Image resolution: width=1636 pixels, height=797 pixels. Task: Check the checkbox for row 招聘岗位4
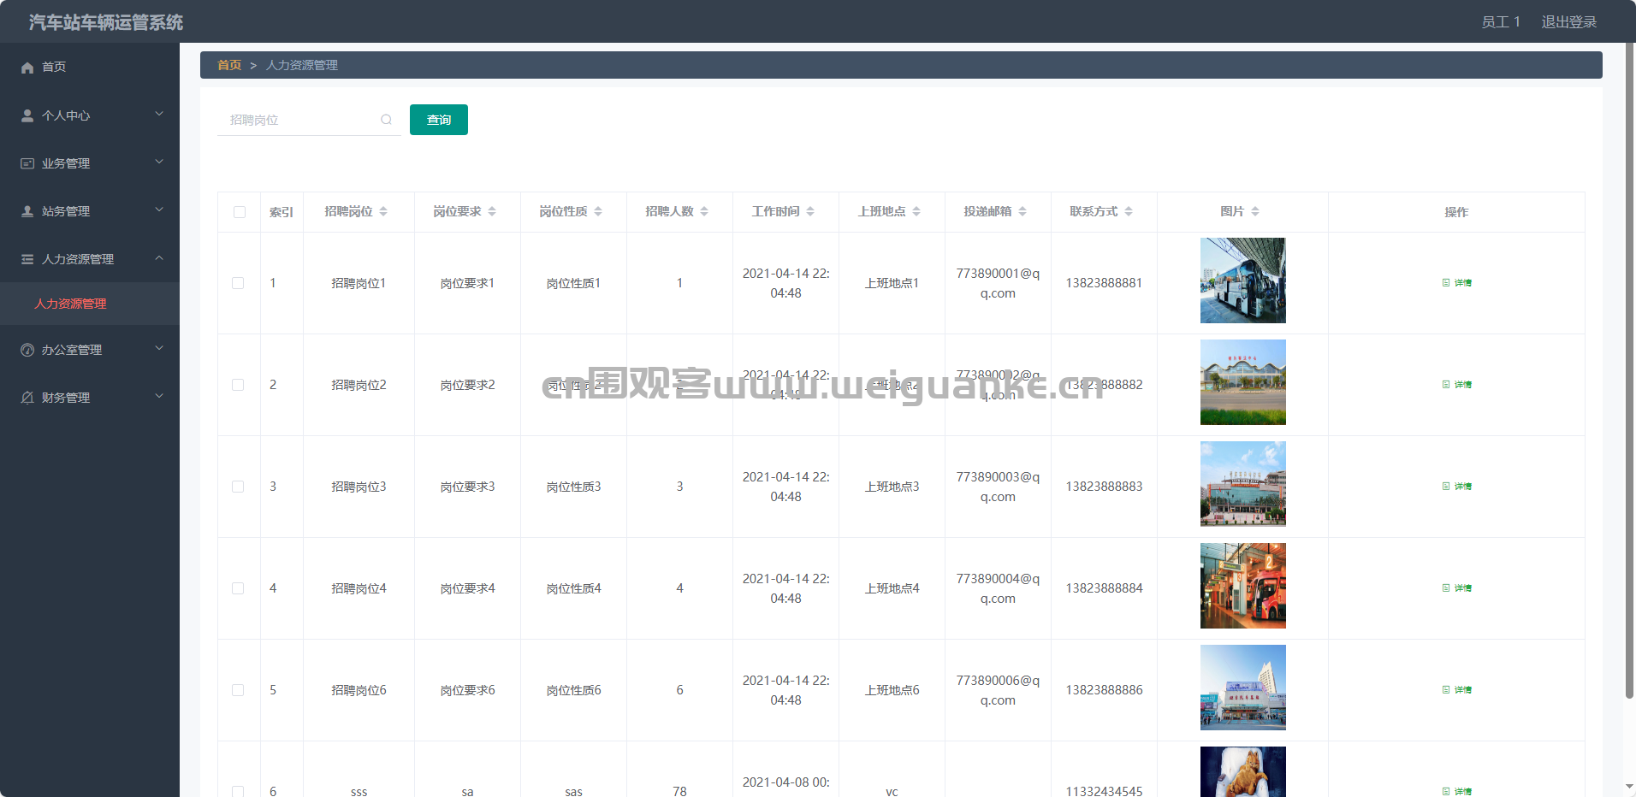coord(238,588)
